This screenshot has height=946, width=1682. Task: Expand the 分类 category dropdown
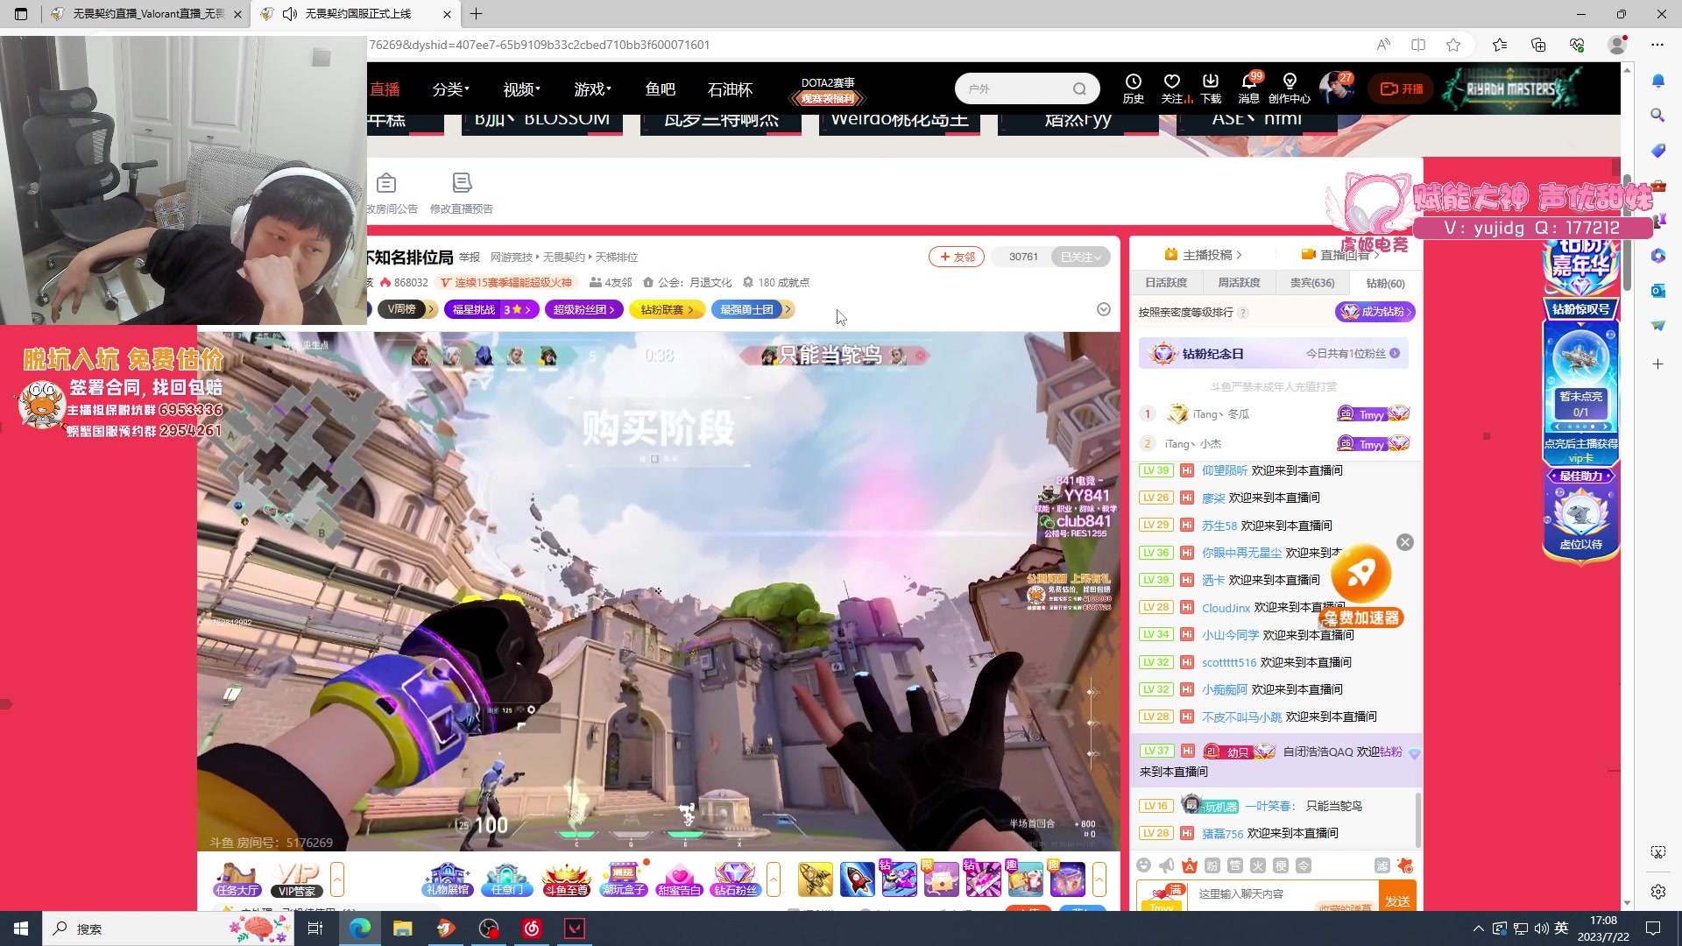pyautogui.click(x=450, y=88)
